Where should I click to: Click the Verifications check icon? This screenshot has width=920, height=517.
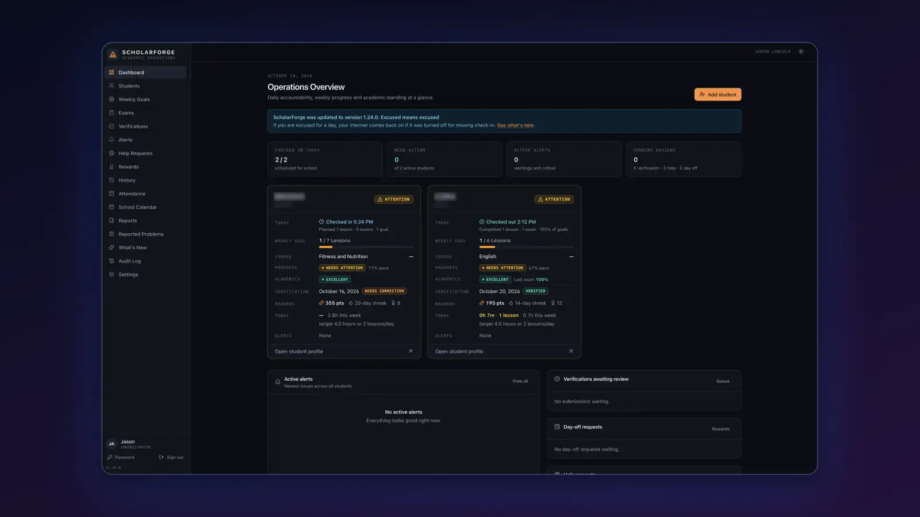[x=112, y=126]
